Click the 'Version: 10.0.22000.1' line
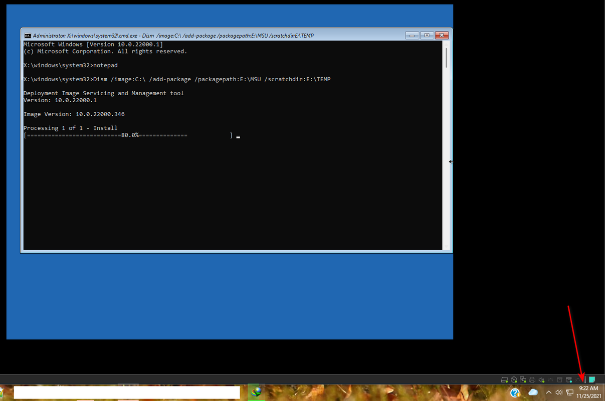 tap(60, 100)
